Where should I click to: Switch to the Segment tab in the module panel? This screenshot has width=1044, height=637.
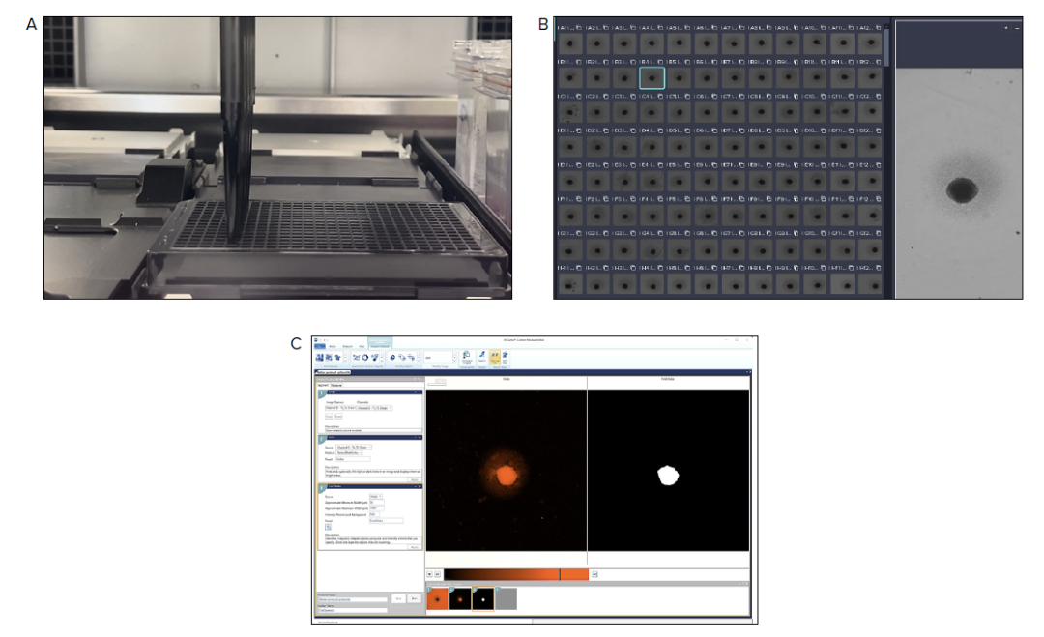(x=323, y=385)
